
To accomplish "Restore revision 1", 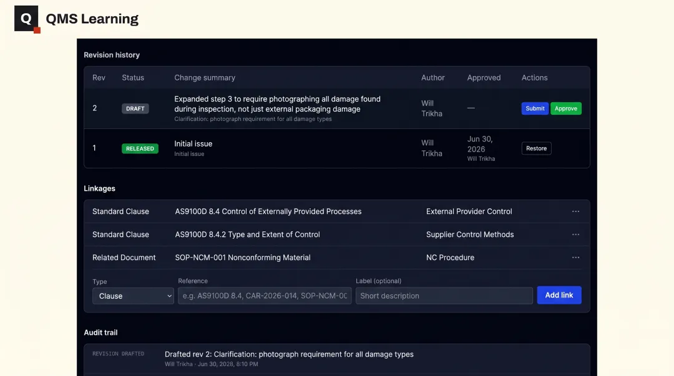I will 536,148.
